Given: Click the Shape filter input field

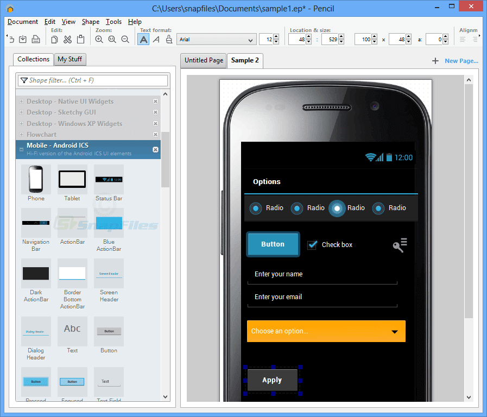Looking at the screenshot, I should coord(92,80).
